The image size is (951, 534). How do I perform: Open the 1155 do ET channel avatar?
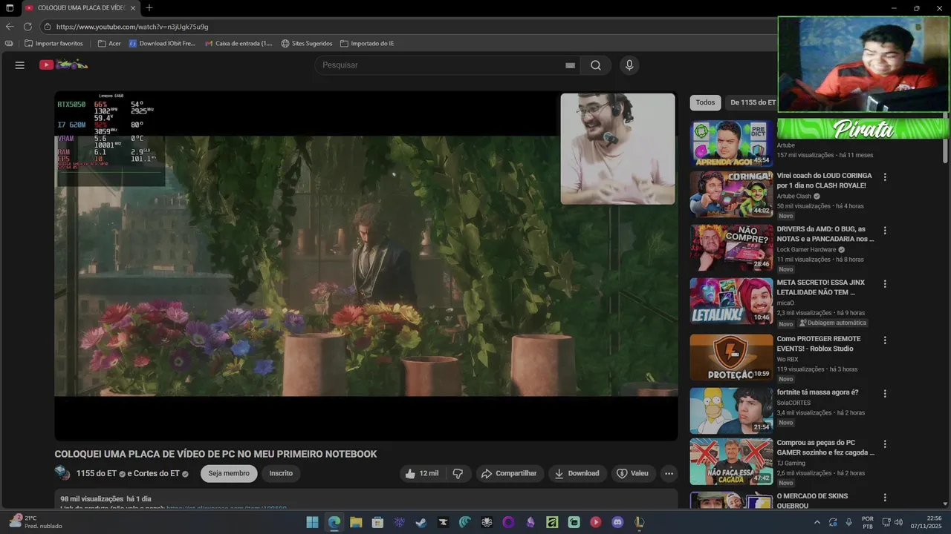tap(62, 473)
